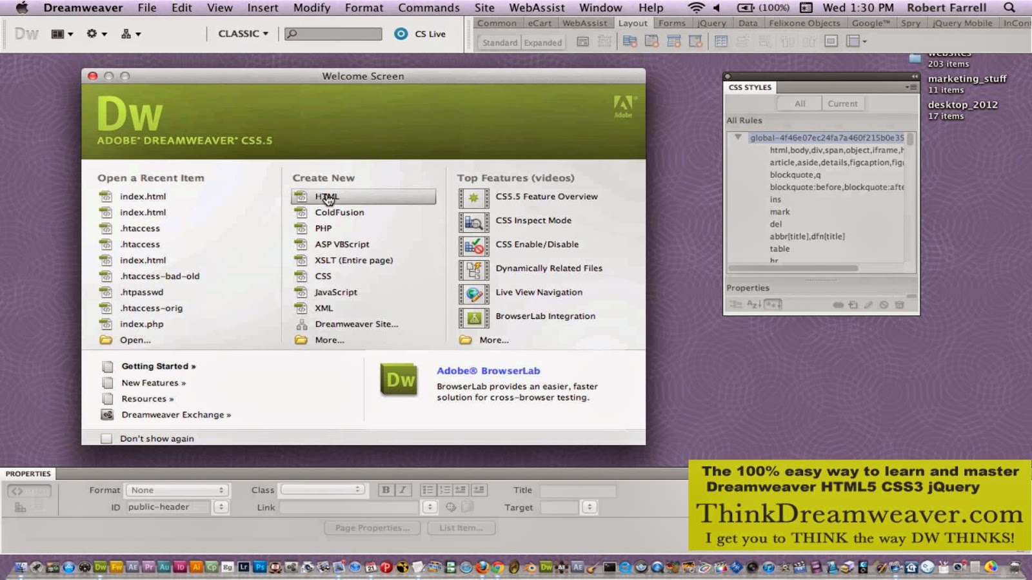Insert a Spry Tabbed Panels widget
The height and width of the screenshot is (580, 1032).
(652, 42)
